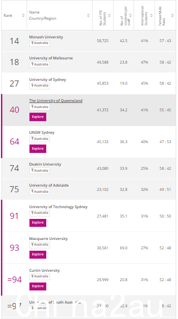The width and height of the screenshot is (178, 319).
Task: Open The University of Queensland link
Action: point(56,101)
